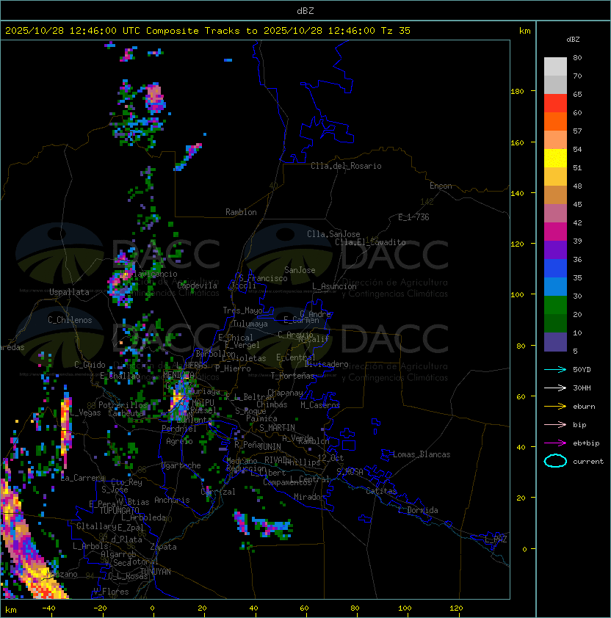Image resolution: width=611 pixels, height=618 pixels.
Task: Click the white 30HM track arrow in legend
Action: (x=555, y=388)
